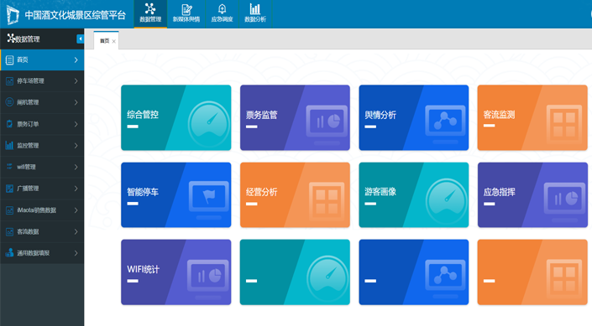Expand the iMaotai销售数据 menu chevron
This screenshot has height=326, width=592.
tap(76, 210)
